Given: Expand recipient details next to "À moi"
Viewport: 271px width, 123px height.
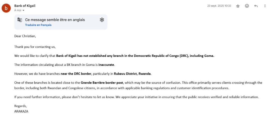Looking at the screenshot, I should pyautogui.click(x=23, y=11).
